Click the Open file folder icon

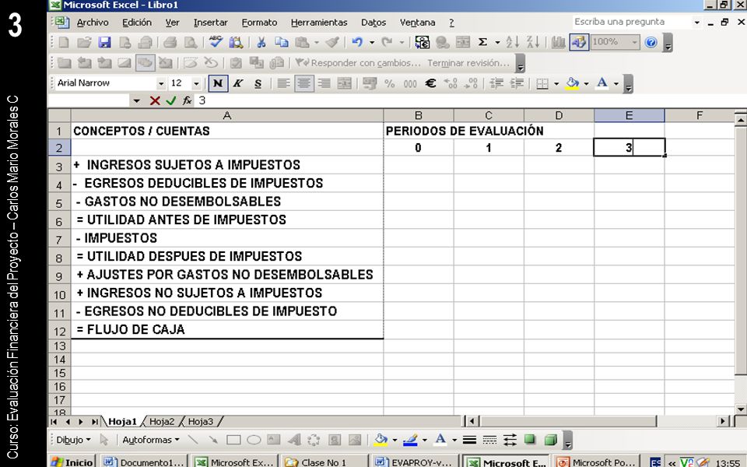(84, 42)
